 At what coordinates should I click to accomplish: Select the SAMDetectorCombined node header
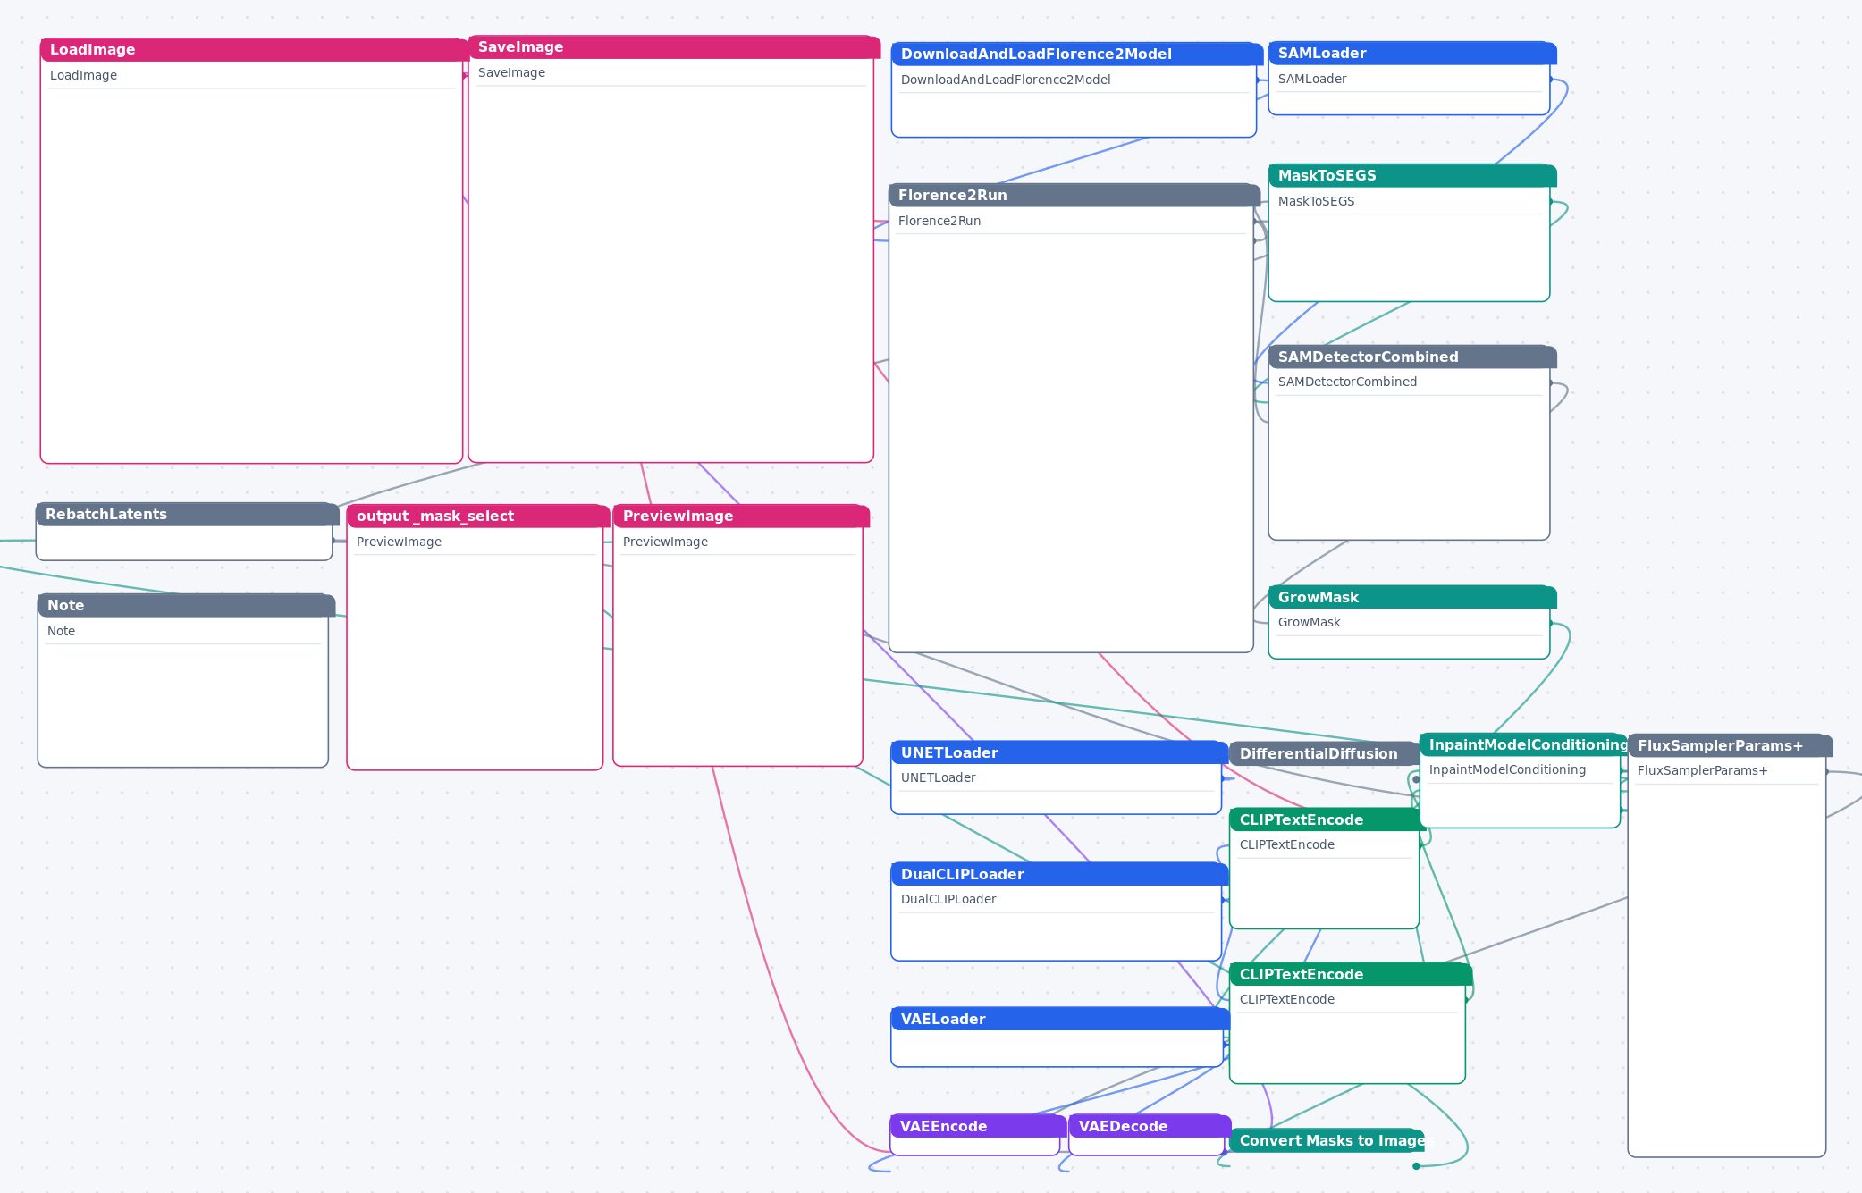tap(1412, 357)
